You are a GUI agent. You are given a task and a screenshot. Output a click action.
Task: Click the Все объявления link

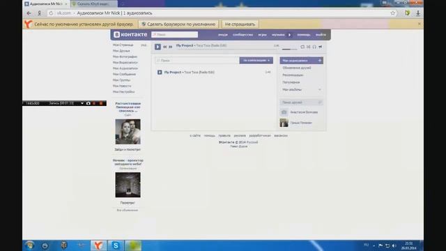click(x=127, y=210)
